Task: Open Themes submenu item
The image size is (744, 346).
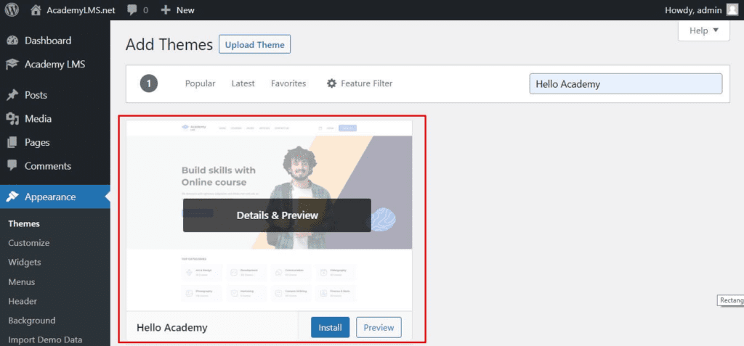Action: 24,223
